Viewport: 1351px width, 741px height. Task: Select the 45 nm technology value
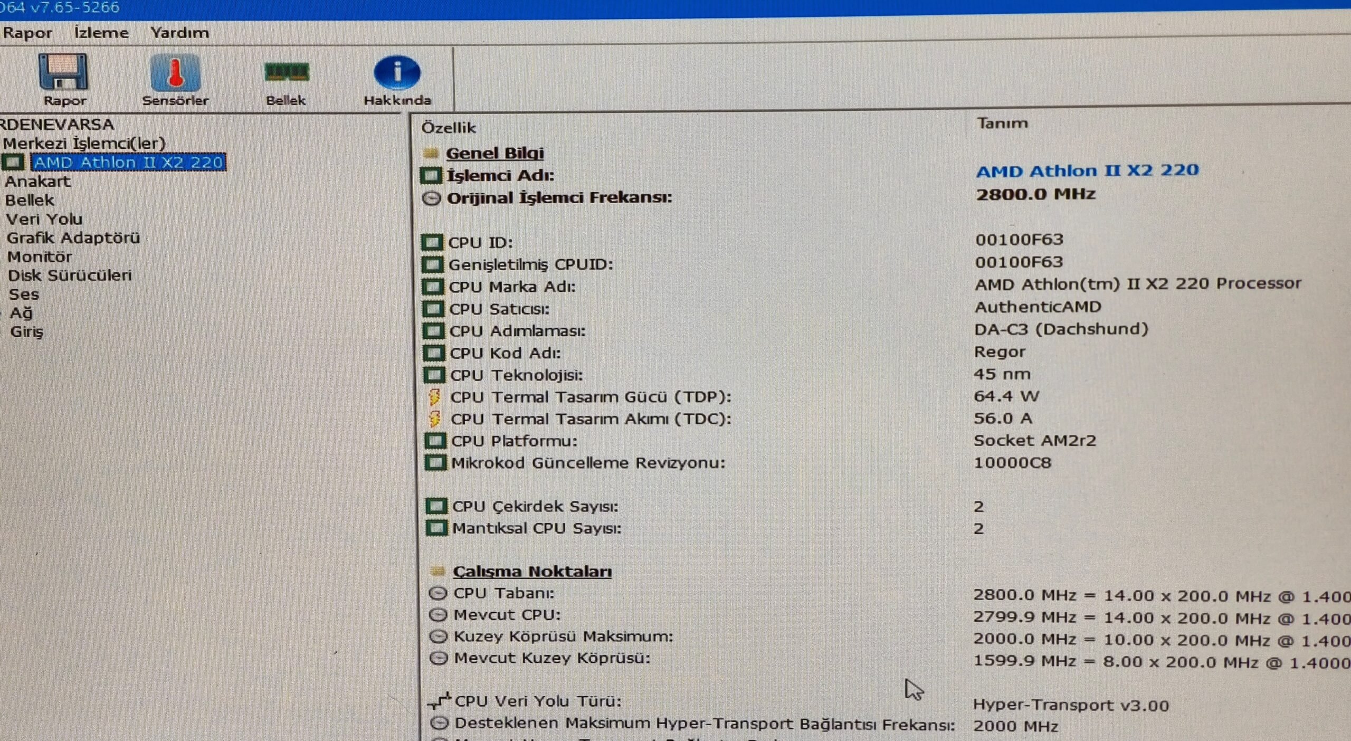pyautogui.click(x=1002, y=374)
